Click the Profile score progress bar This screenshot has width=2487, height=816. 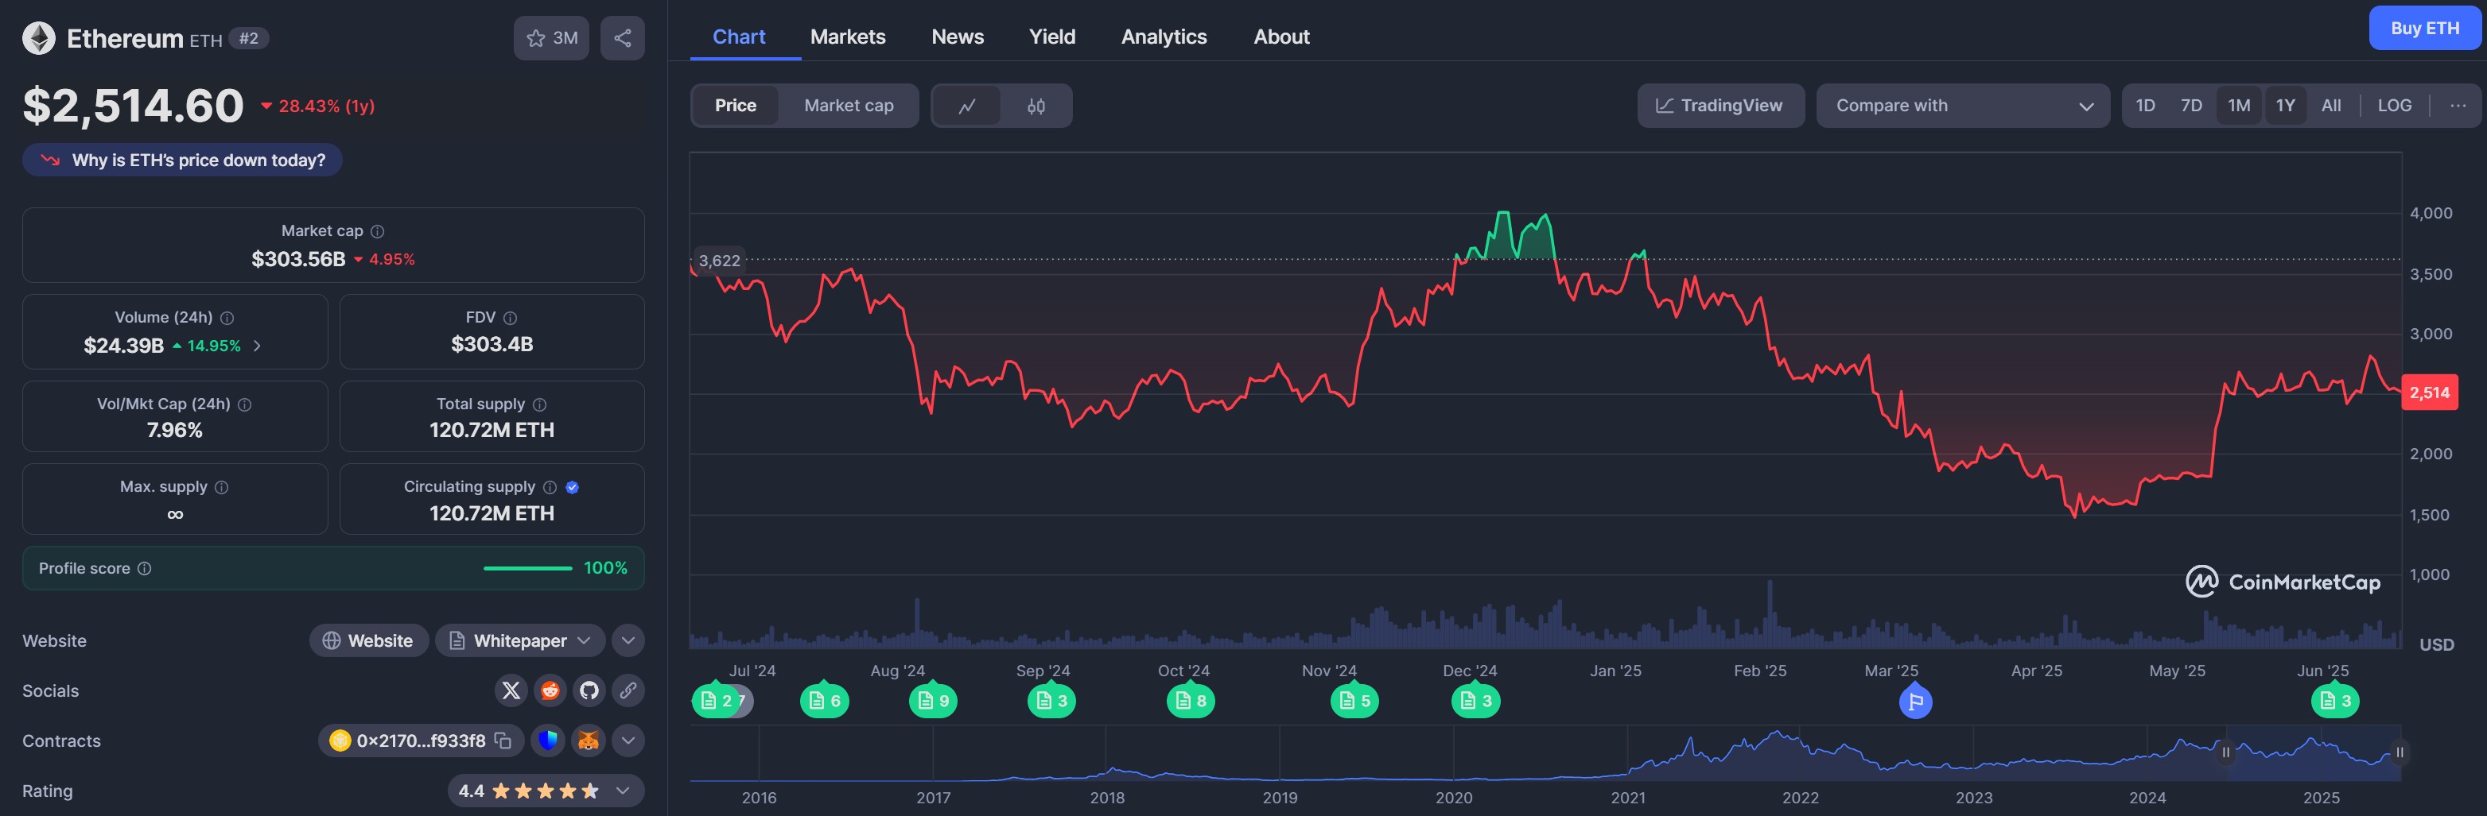click(x=527, y=569)
